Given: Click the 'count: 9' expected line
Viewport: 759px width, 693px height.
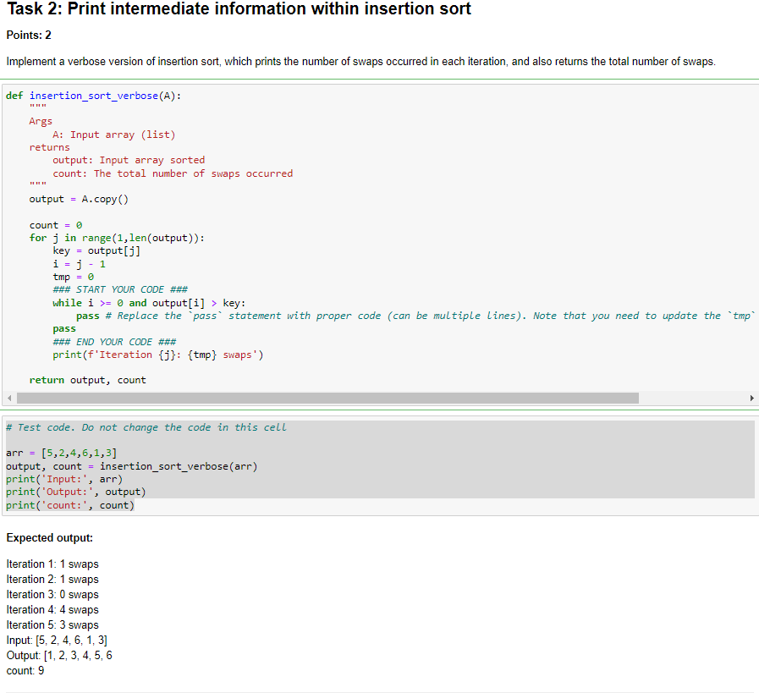Looking at the screenshot, I should [x=25, y=671].
